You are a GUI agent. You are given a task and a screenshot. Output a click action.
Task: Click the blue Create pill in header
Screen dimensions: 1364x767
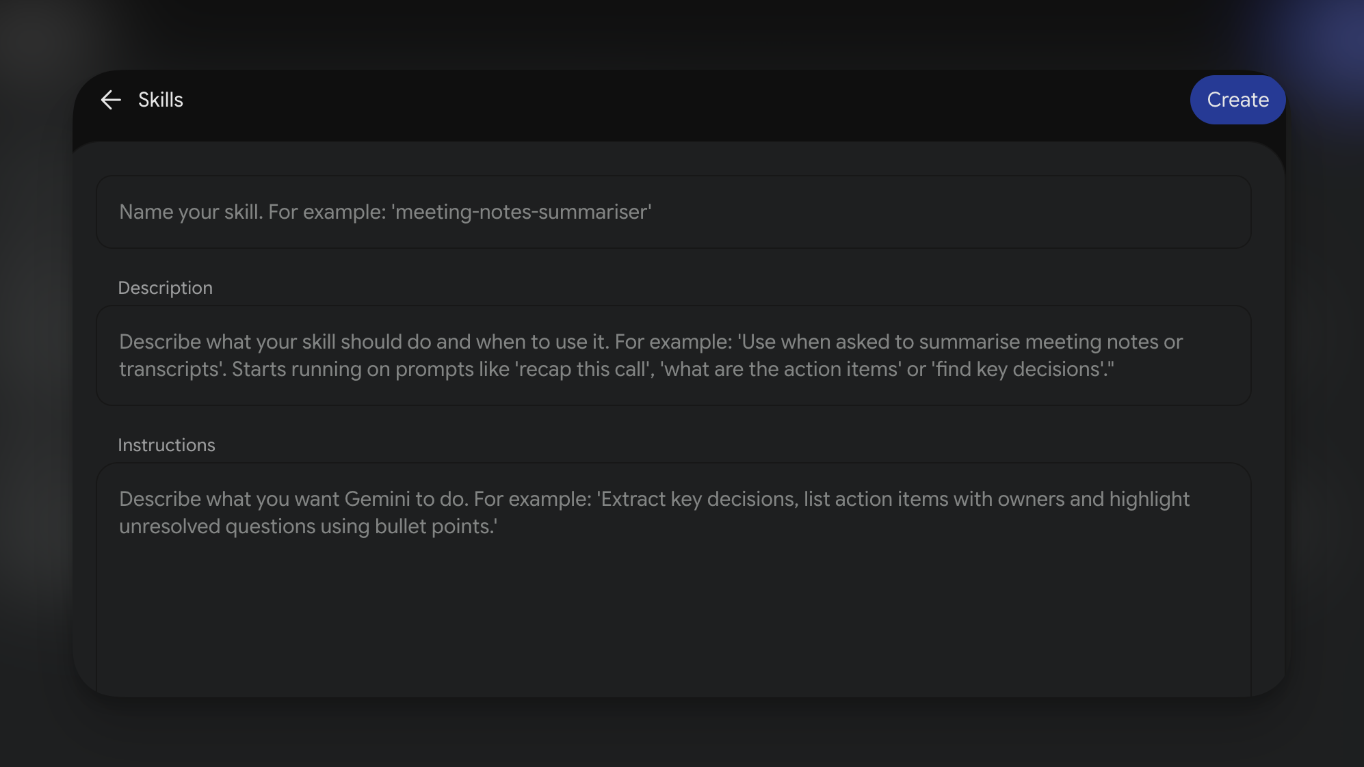click(1237, 100)
